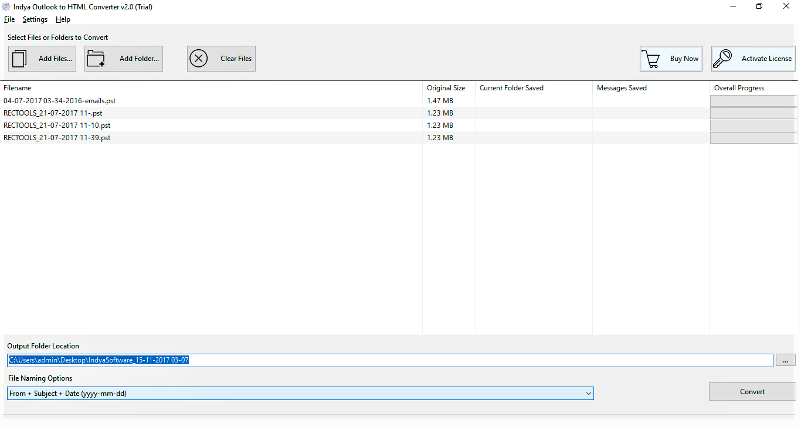Screen dimensions: 801x427
Task: Minimize the converter window
Action: 734,6
